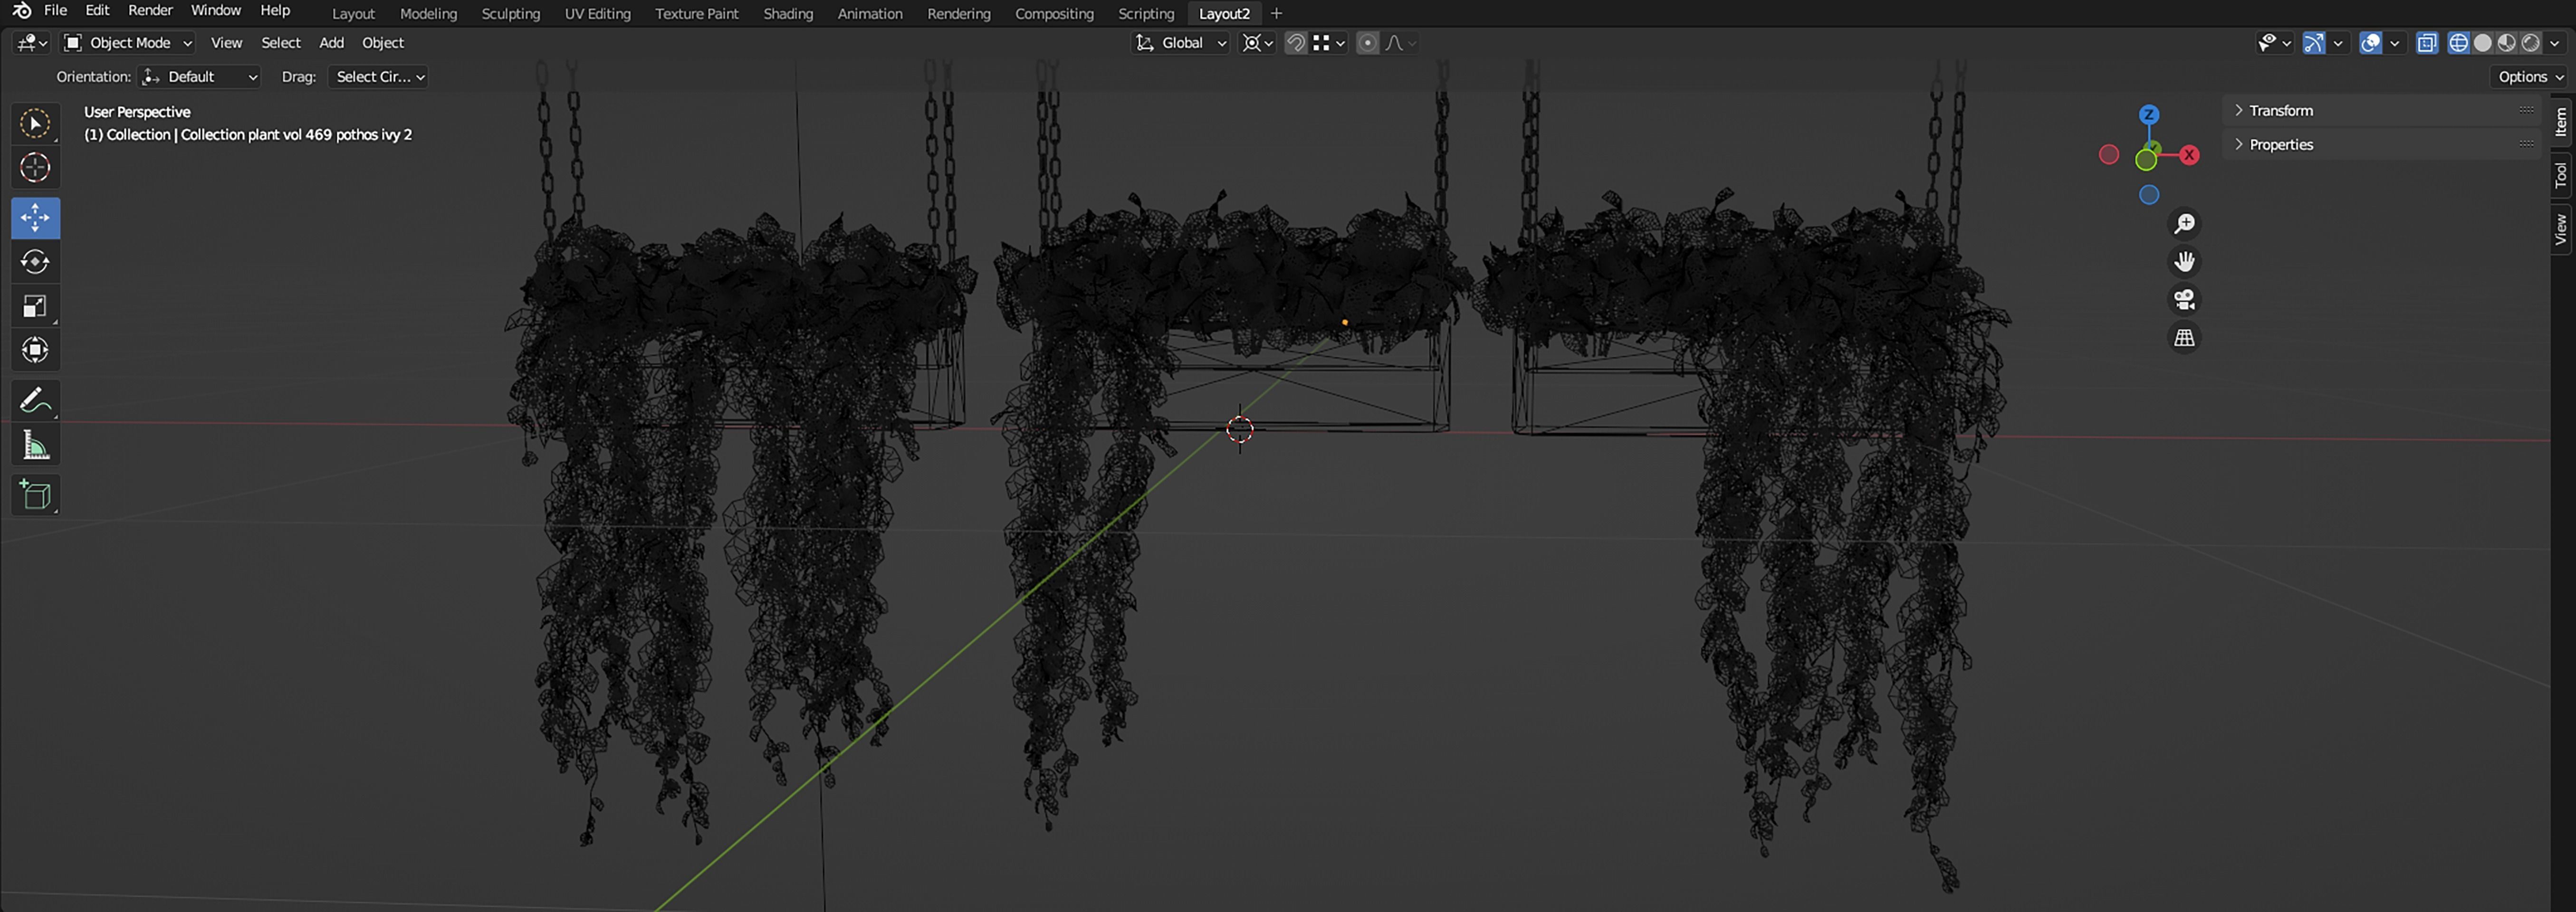The height and width of the screenshot is (912, 2576).
Task: Open the Help menu
Action: (275, 11)
